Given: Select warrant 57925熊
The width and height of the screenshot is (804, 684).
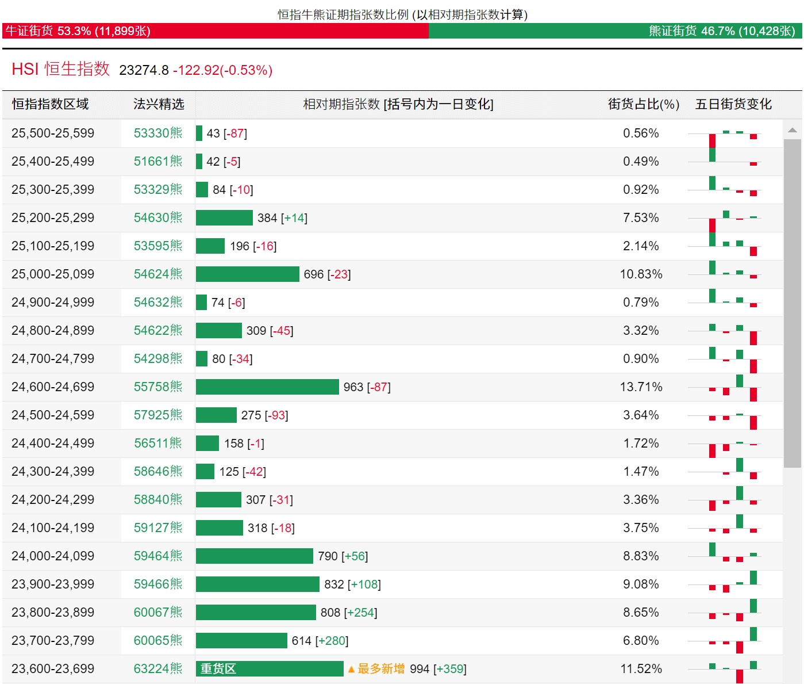Looking at the screenshot, I should [158, 415].
